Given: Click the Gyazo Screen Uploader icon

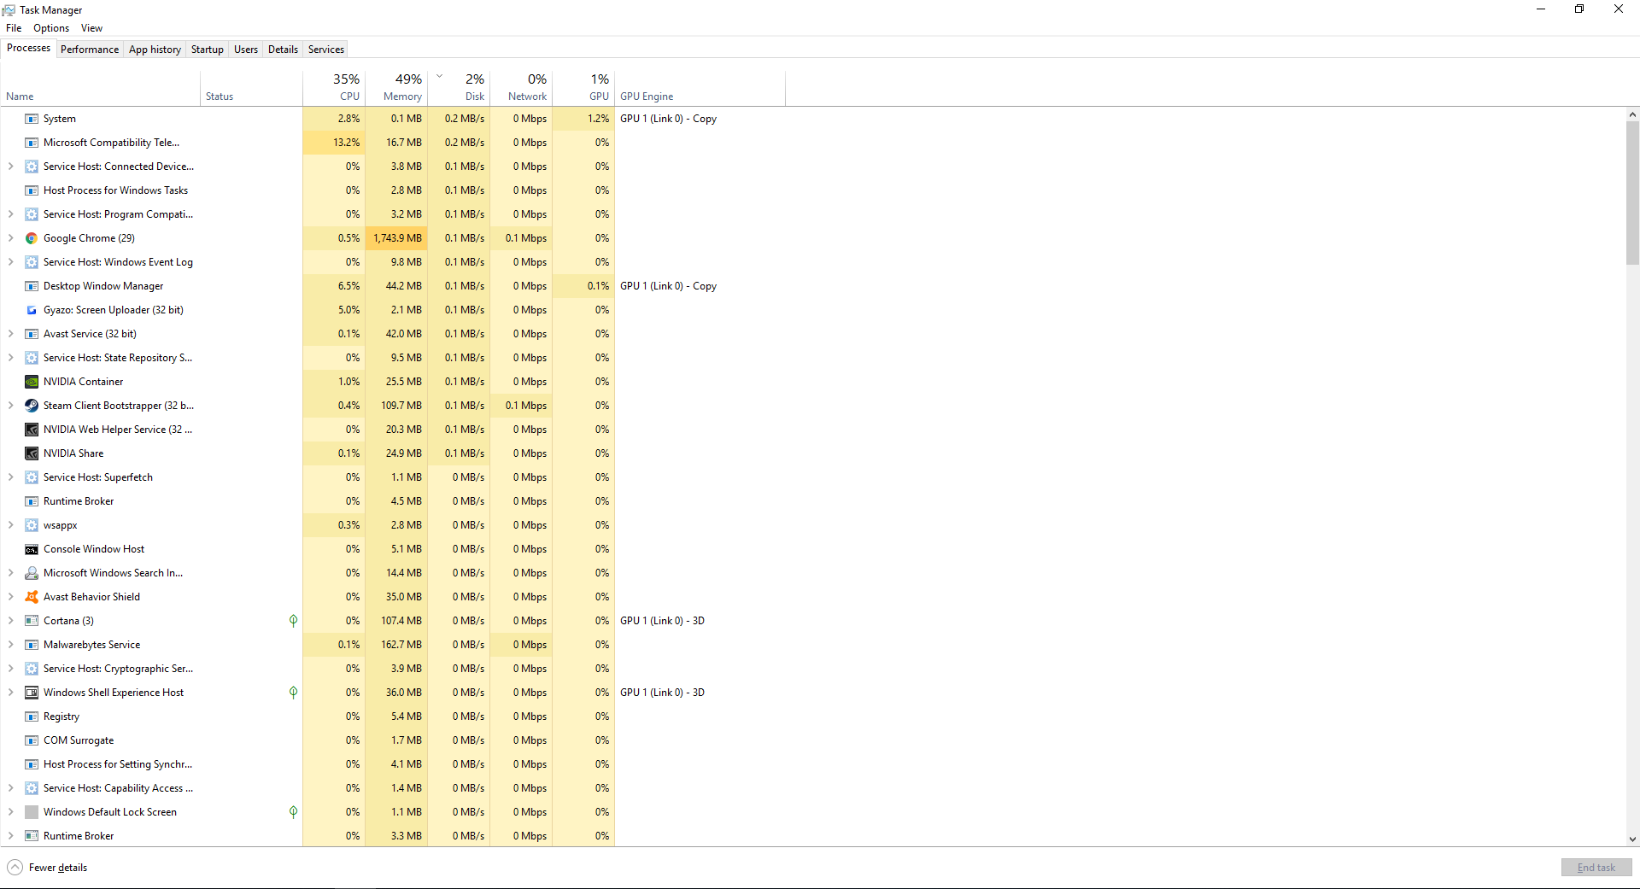Looking at the screenshot, I should click(32, 310).
